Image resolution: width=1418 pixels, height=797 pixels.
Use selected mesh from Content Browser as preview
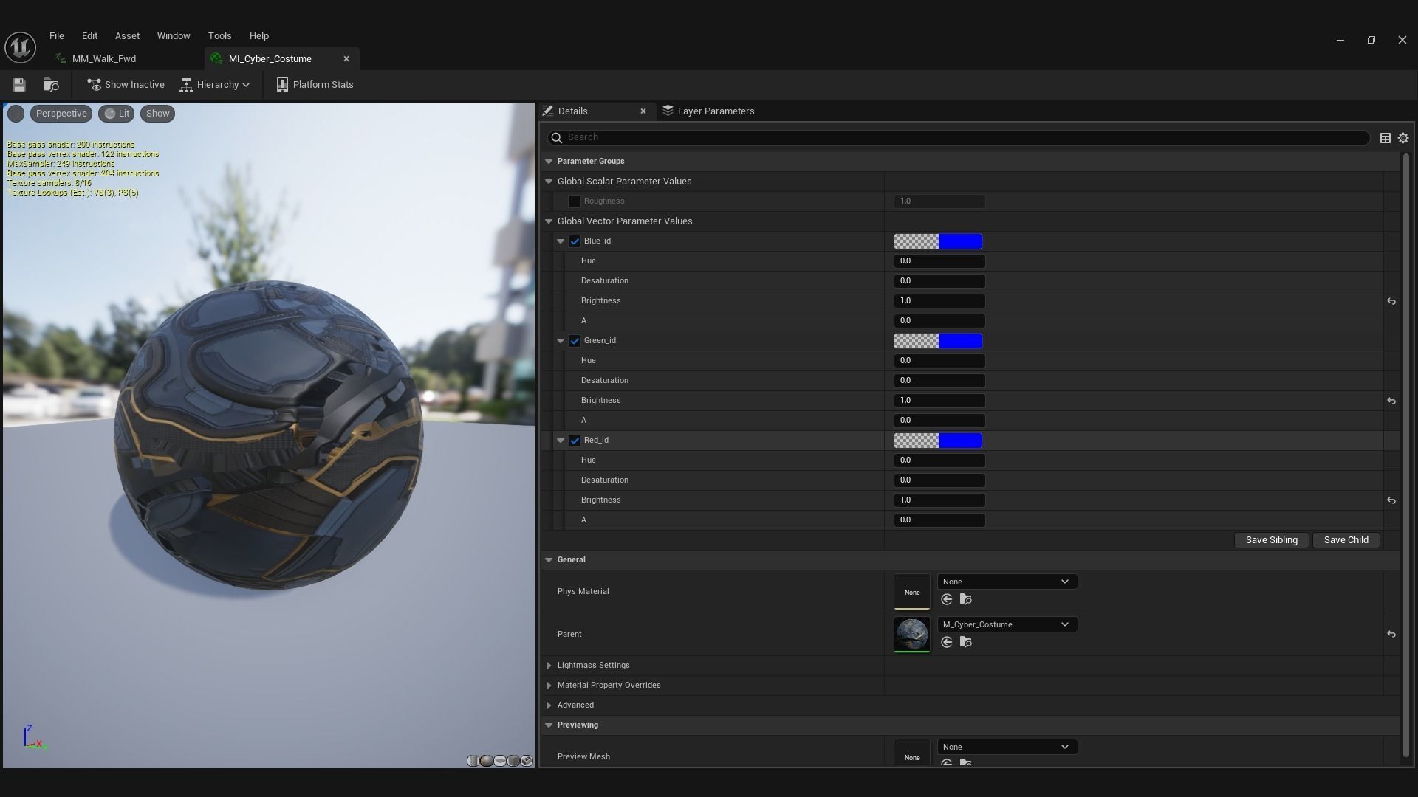527,761
